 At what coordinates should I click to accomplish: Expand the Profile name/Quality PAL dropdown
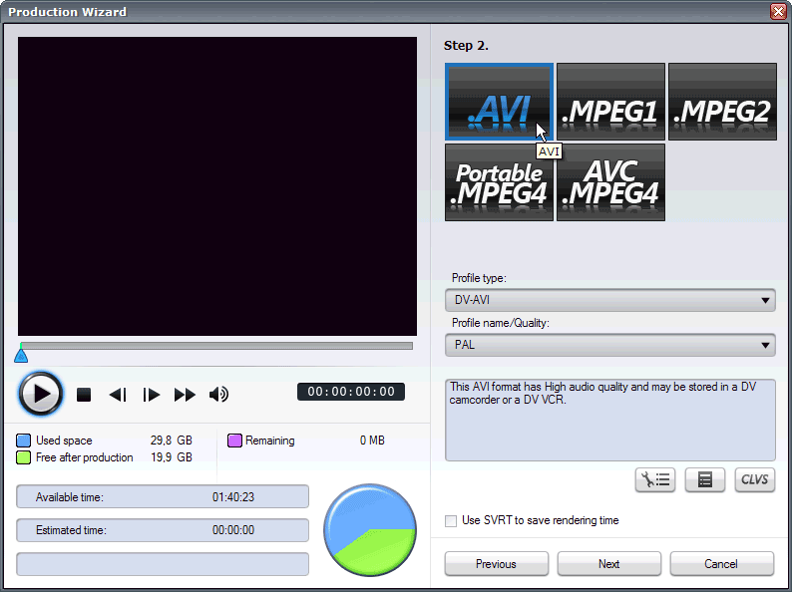click(610, 345)
